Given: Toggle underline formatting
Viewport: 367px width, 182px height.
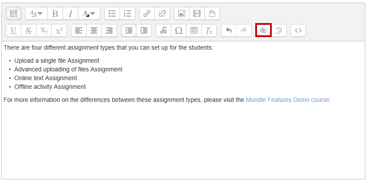Looking at the screenshot, I should coord(13,30).
